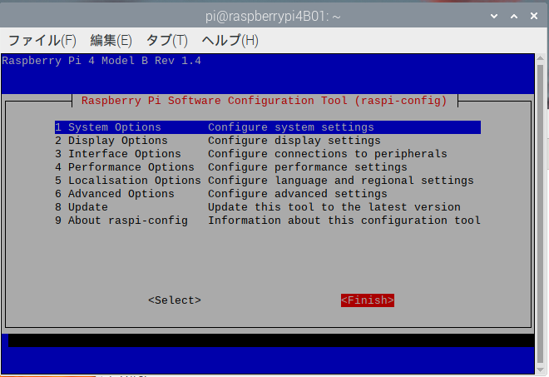Choose 9 About raspi-config
This screenshot has height=377, width=549.
pyautogui.click(x=121, y=221)
